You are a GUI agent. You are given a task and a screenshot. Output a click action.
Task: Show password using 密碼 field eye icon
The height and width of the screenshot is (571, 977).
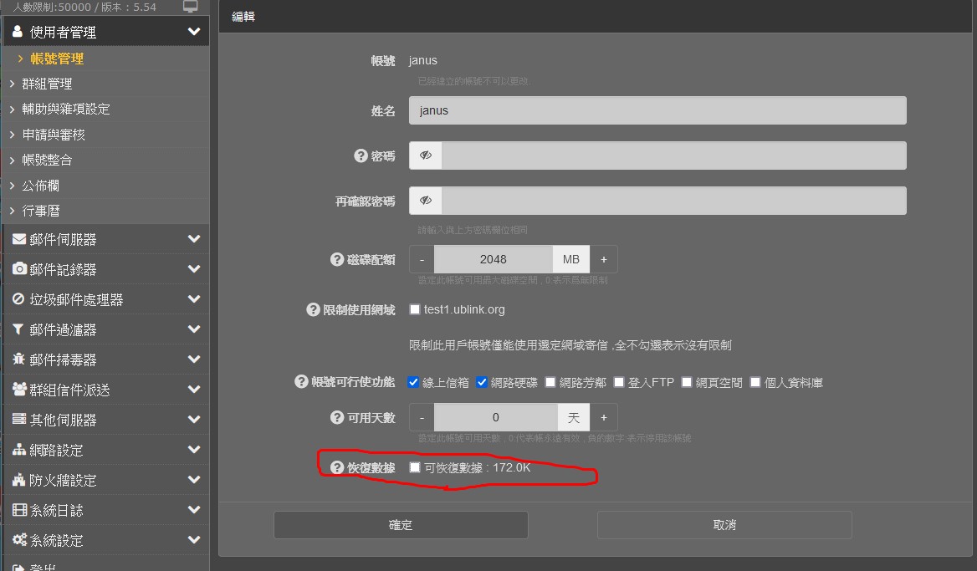tap(426, 155)
